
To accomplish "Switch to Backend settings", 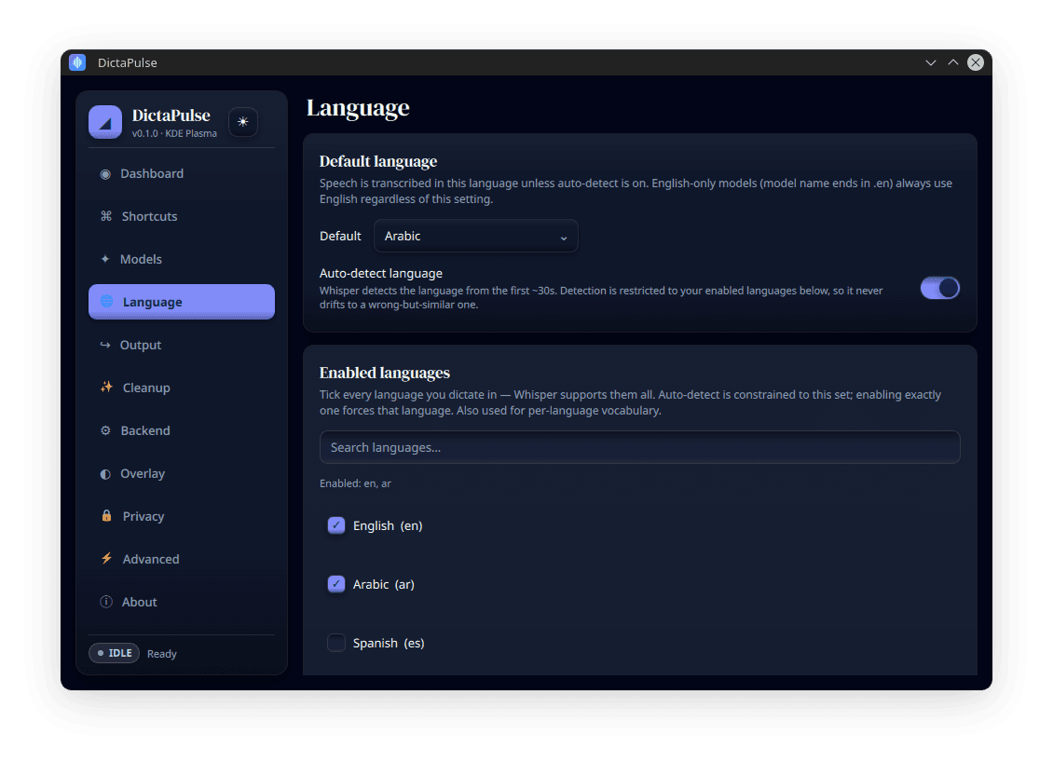I will point(182,430).
